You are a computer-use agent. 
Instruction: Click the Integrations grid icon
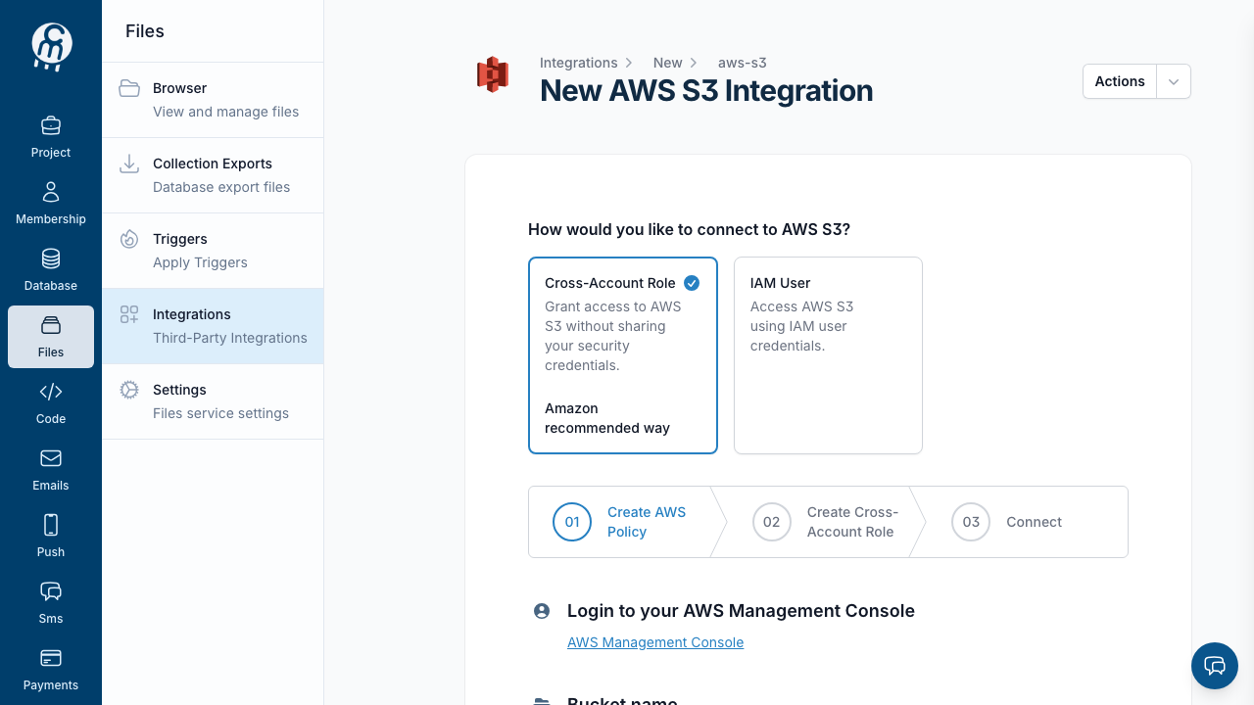[129, 314]
